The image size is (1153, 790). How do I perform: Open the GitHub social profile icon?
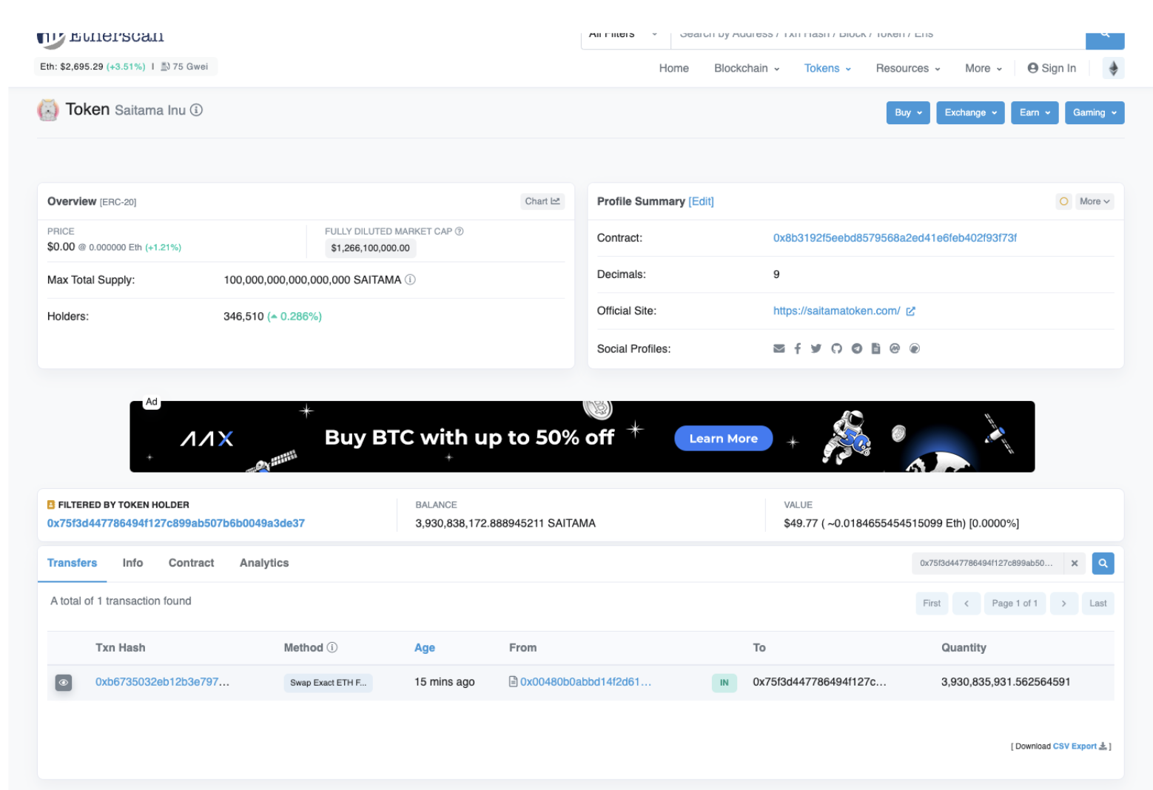(x=836, y=348)
